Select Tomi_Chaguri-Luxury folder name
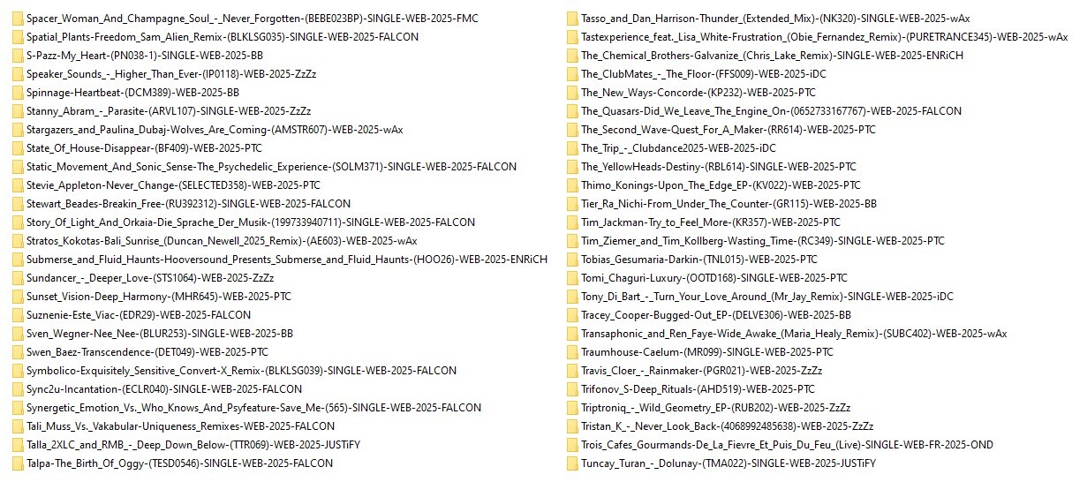The image size is (1087, 482). coord(713,277)
